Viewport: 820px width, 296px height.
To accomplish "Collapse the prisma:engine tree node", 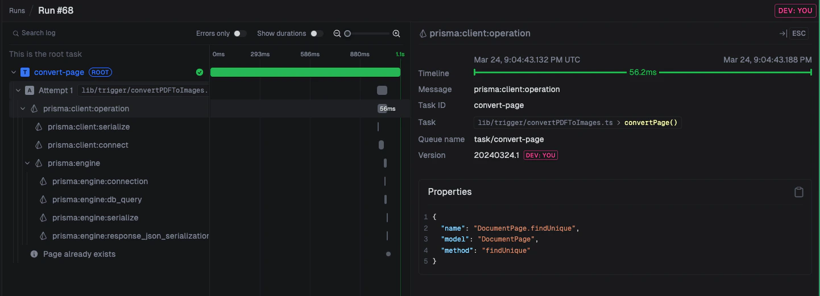I will (27, 163).
